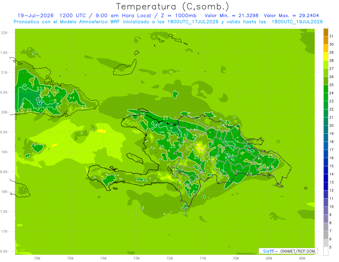
Task: Click the legend swatch between 22 and 23
Action: [326, 105]
